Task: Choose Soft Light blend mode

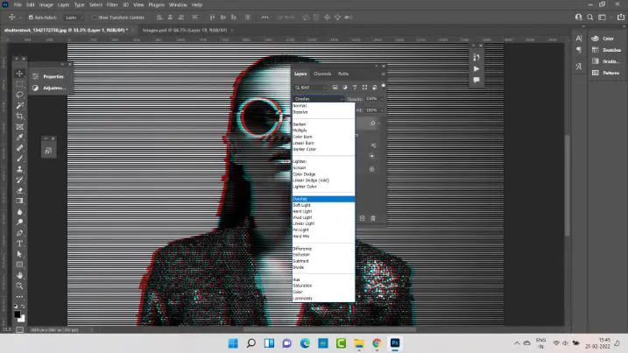Action: coord(302,205)
